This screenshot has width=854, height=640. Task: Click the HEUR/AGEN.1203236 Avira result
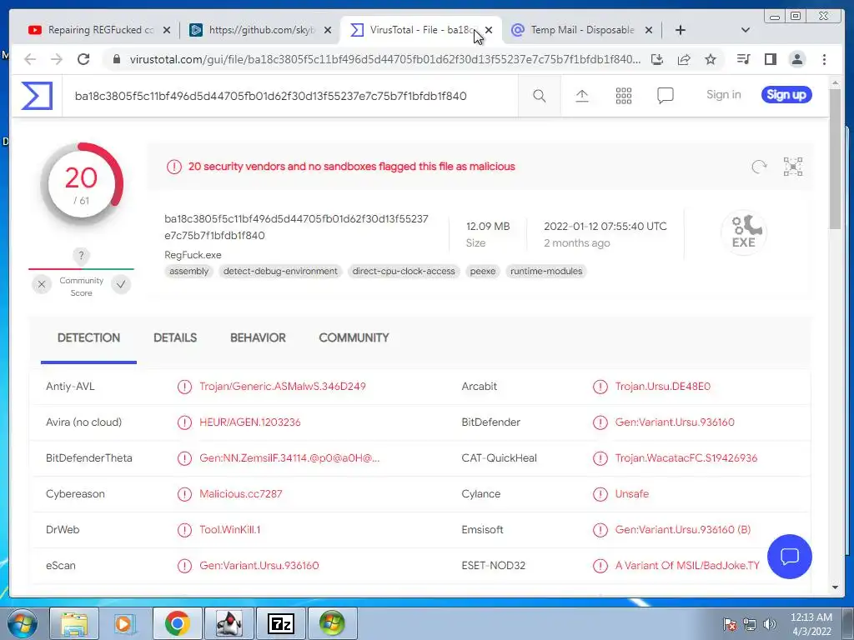point(250,422)
